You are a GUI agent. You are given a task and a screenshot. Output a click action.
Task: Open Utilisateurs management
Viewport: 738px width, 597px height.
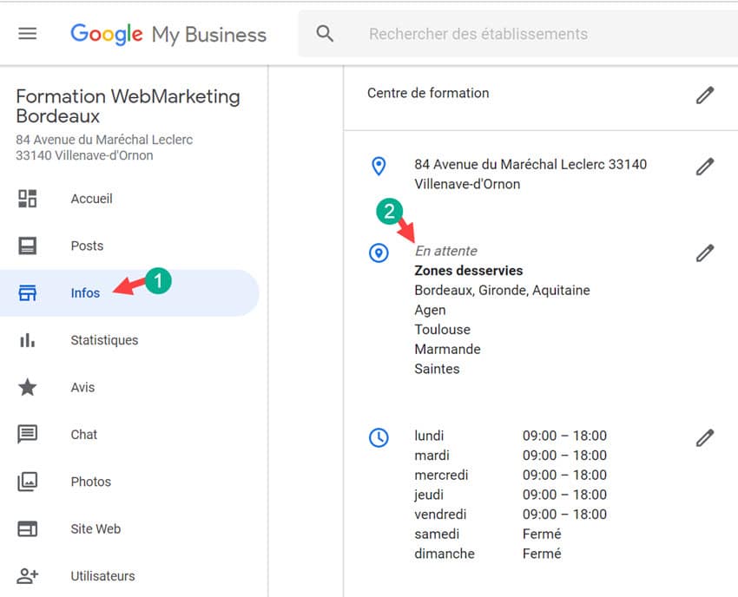(102, 576)
